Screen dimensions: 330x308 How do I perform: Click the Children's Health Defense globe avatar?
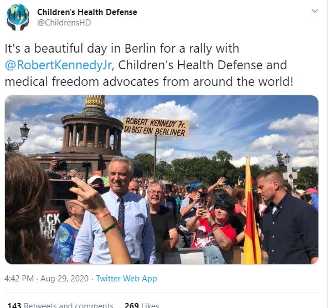[x=18, y=17]
